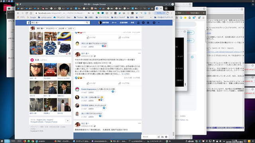Share the 10月15日 17:48 post with シェアする

[124, 83]
